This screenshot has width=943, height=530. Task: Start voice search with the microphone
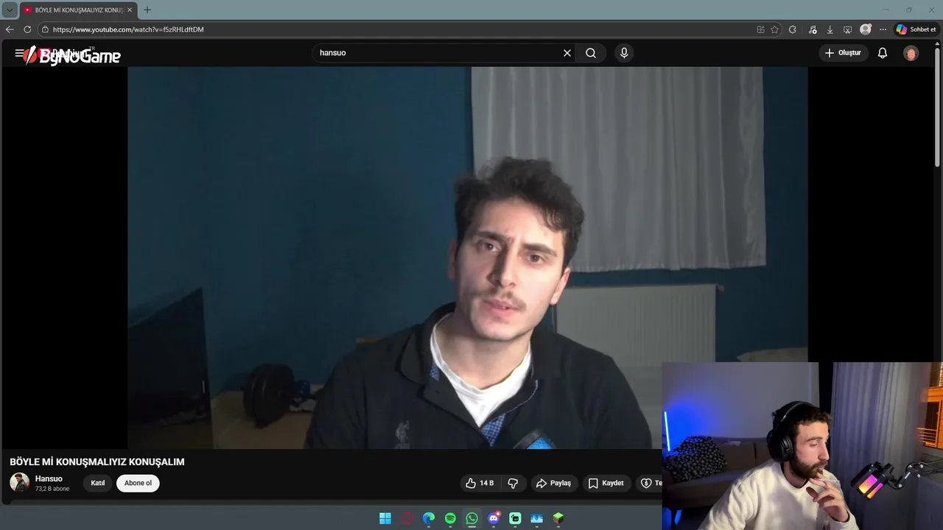coord(624,53)
